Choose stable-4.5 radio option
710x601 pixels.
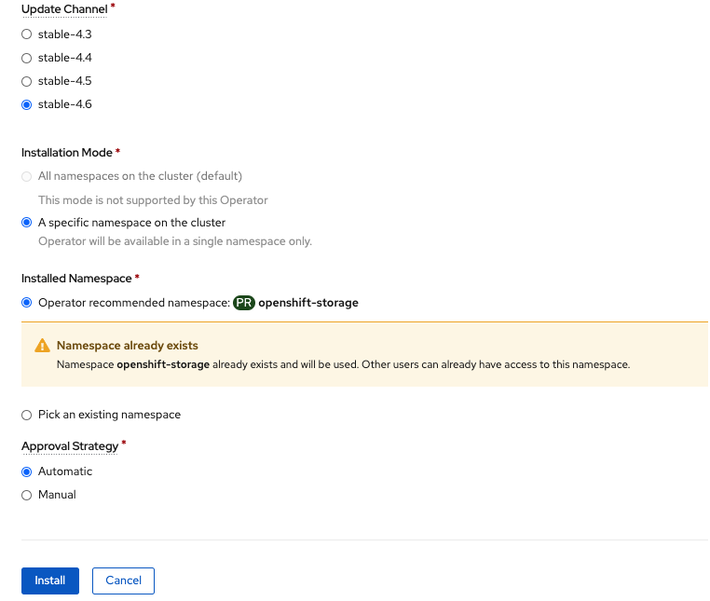pos(27,81)
